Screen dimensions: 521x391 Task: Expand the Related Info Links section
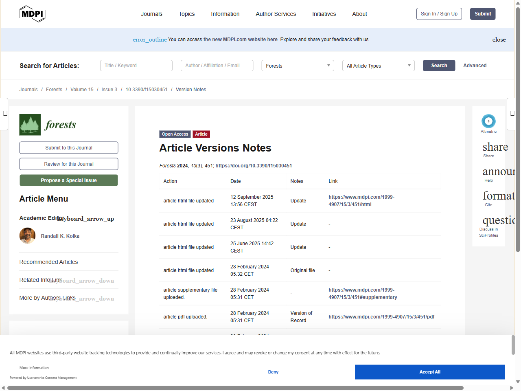coord(81,281)
